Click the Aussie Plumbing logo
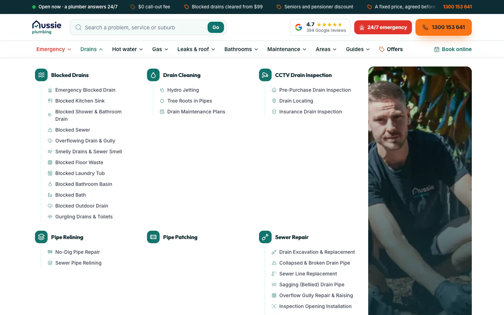This screenshot has width=504, height=315. pyautogui.click(x=47, y=27)
